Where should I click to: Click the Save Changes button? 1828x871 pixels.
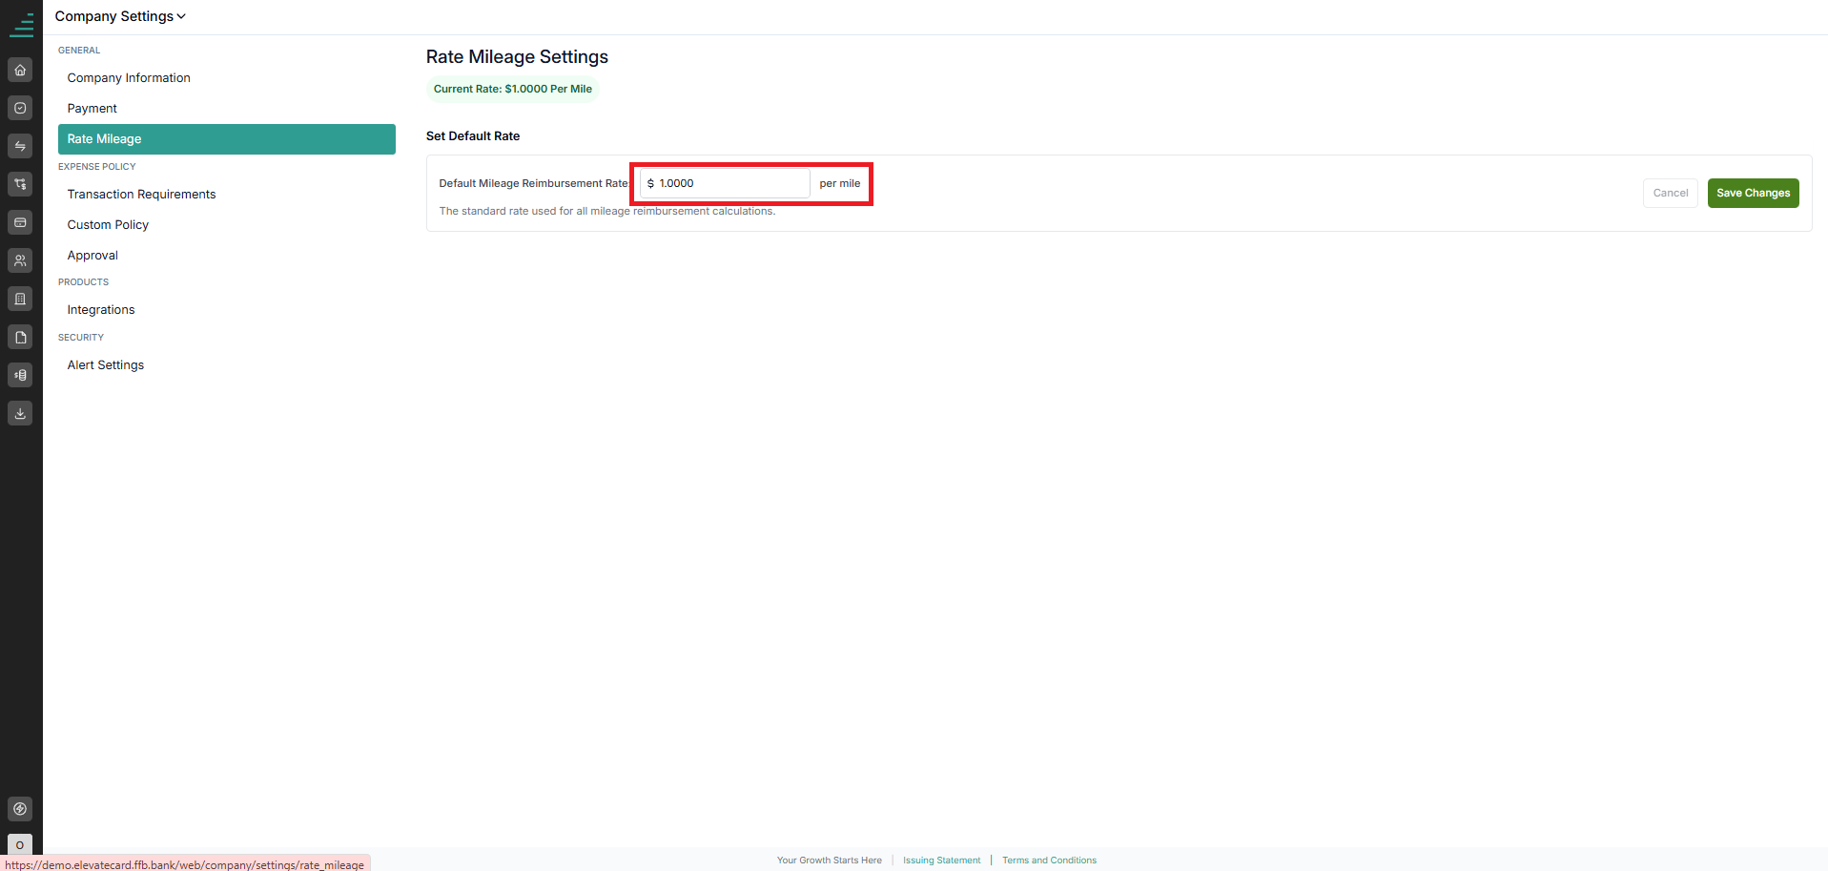pyautogui.click(x=1753, y=193)
